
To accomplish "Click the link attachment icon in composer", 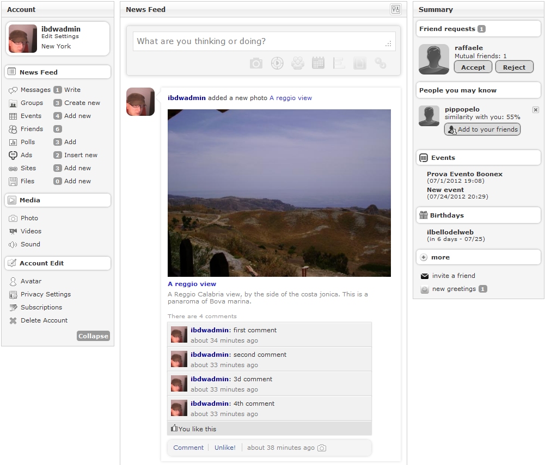I will coord(380,64).
